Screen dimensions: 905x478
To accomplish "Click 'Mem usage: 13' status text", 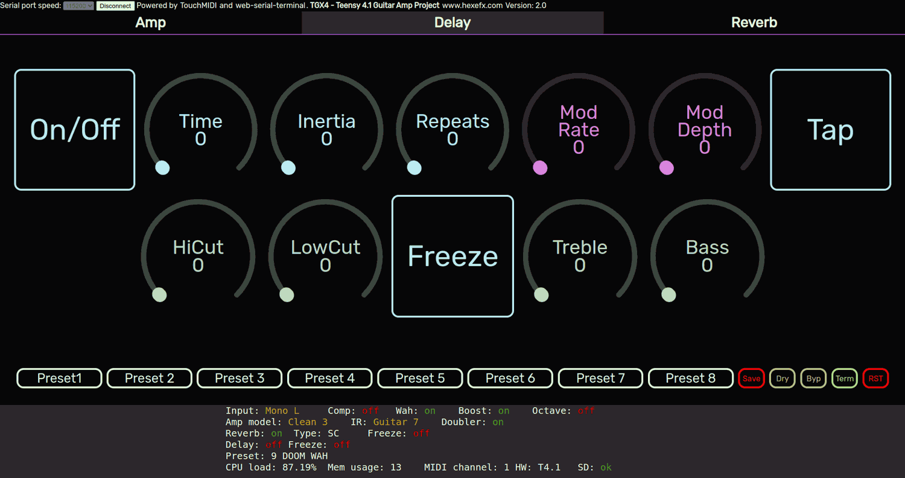I will tap(364, 467).
